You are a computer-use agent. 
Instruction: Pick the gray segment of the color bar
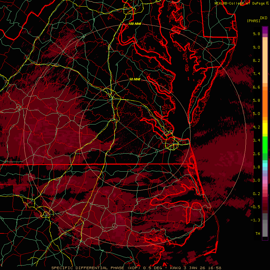coord(265,226)
